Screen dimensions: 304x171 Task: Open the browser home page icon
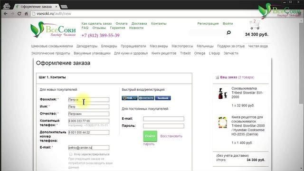tap(26, 14)
